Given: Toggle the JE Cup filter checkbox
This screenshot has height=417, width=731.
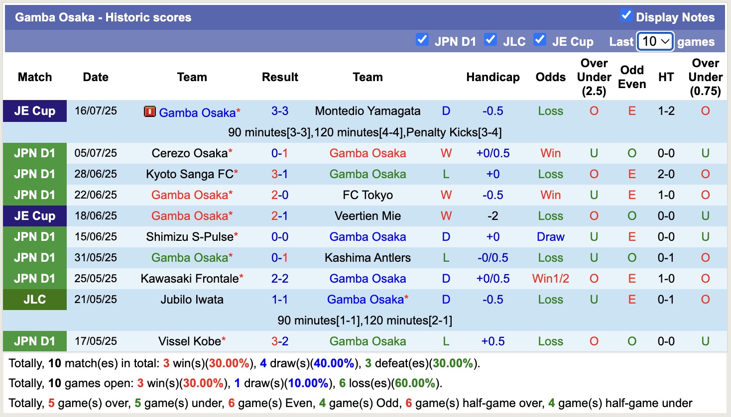Looking at the screenshot, I should coord(540,39).
